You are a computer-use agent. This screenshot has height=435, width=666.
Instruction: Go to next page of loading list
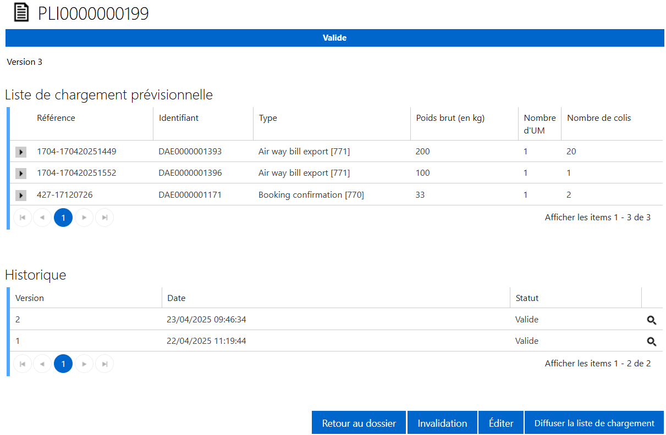point(84,218)
